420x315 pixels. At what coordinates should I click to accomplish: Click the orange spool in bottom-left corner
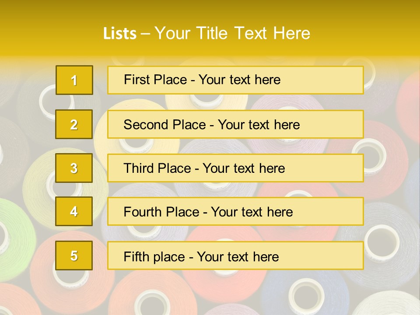[17, 302]
